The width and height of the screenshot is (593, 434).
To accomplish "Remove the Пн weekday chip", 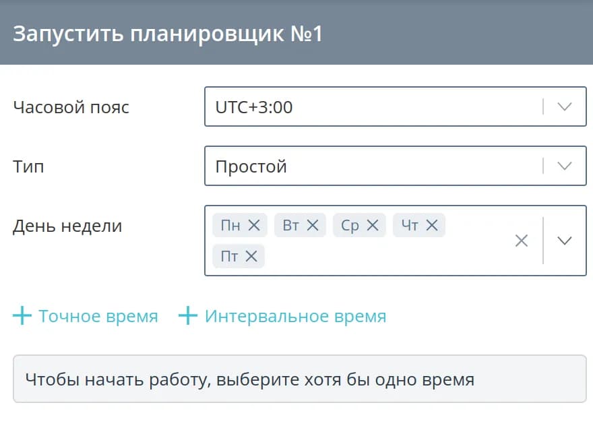I will (254, 225).
